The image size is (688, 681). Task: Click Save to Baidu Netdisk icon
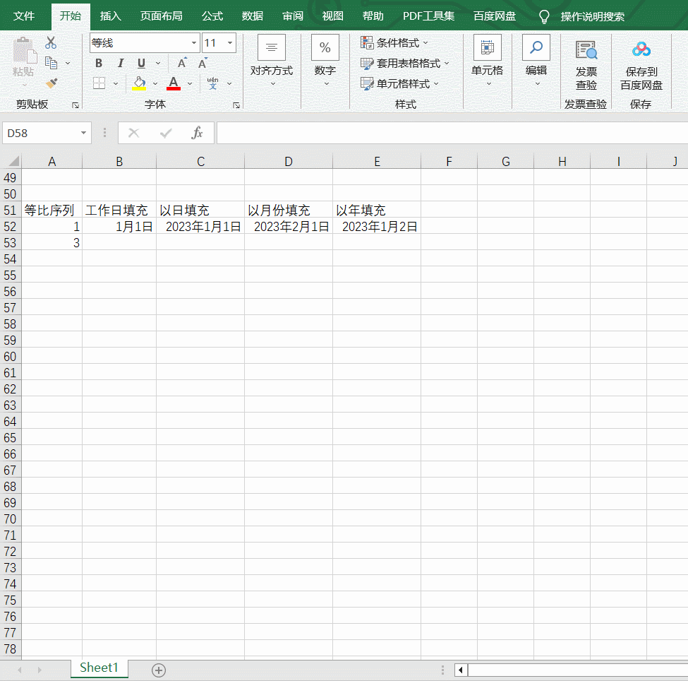pos(641,49)
